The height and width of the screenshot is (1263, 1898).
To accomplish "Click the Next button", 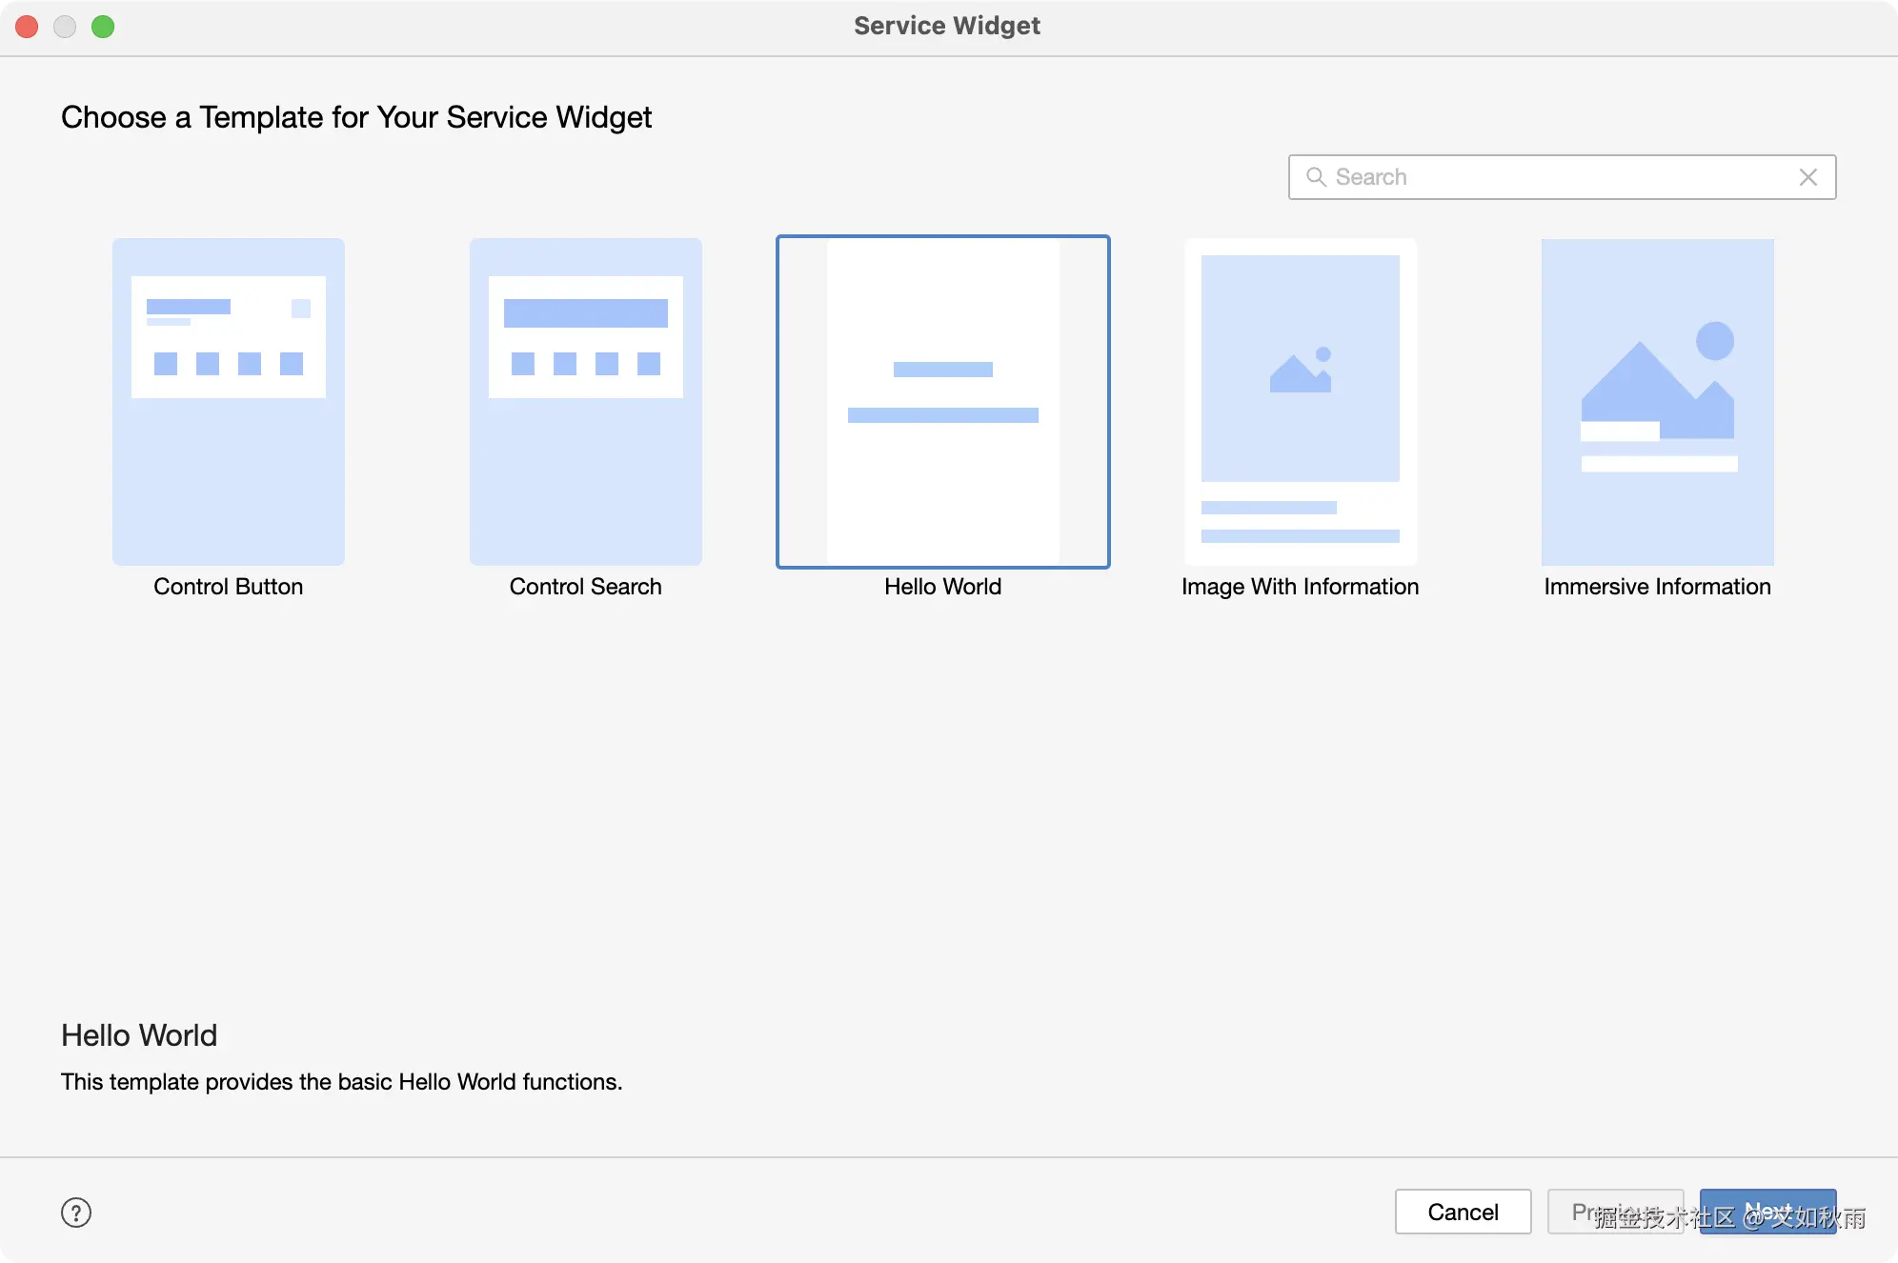I will click(1767, 1212).
